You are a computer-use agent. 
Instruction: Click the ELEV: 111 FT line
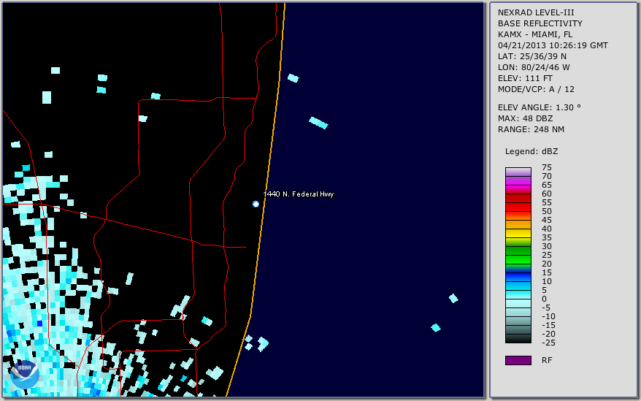[x=526, y=78]
